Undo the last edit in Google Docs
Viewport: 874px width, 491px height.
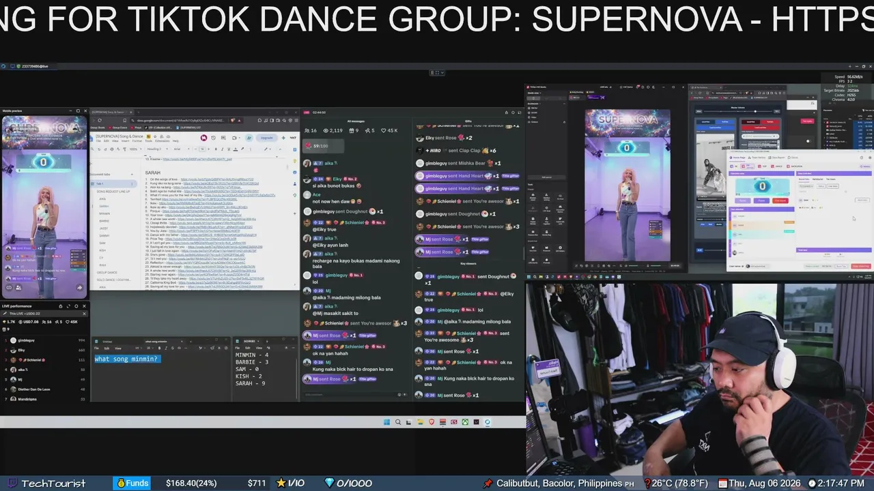[x=100, y=149]
